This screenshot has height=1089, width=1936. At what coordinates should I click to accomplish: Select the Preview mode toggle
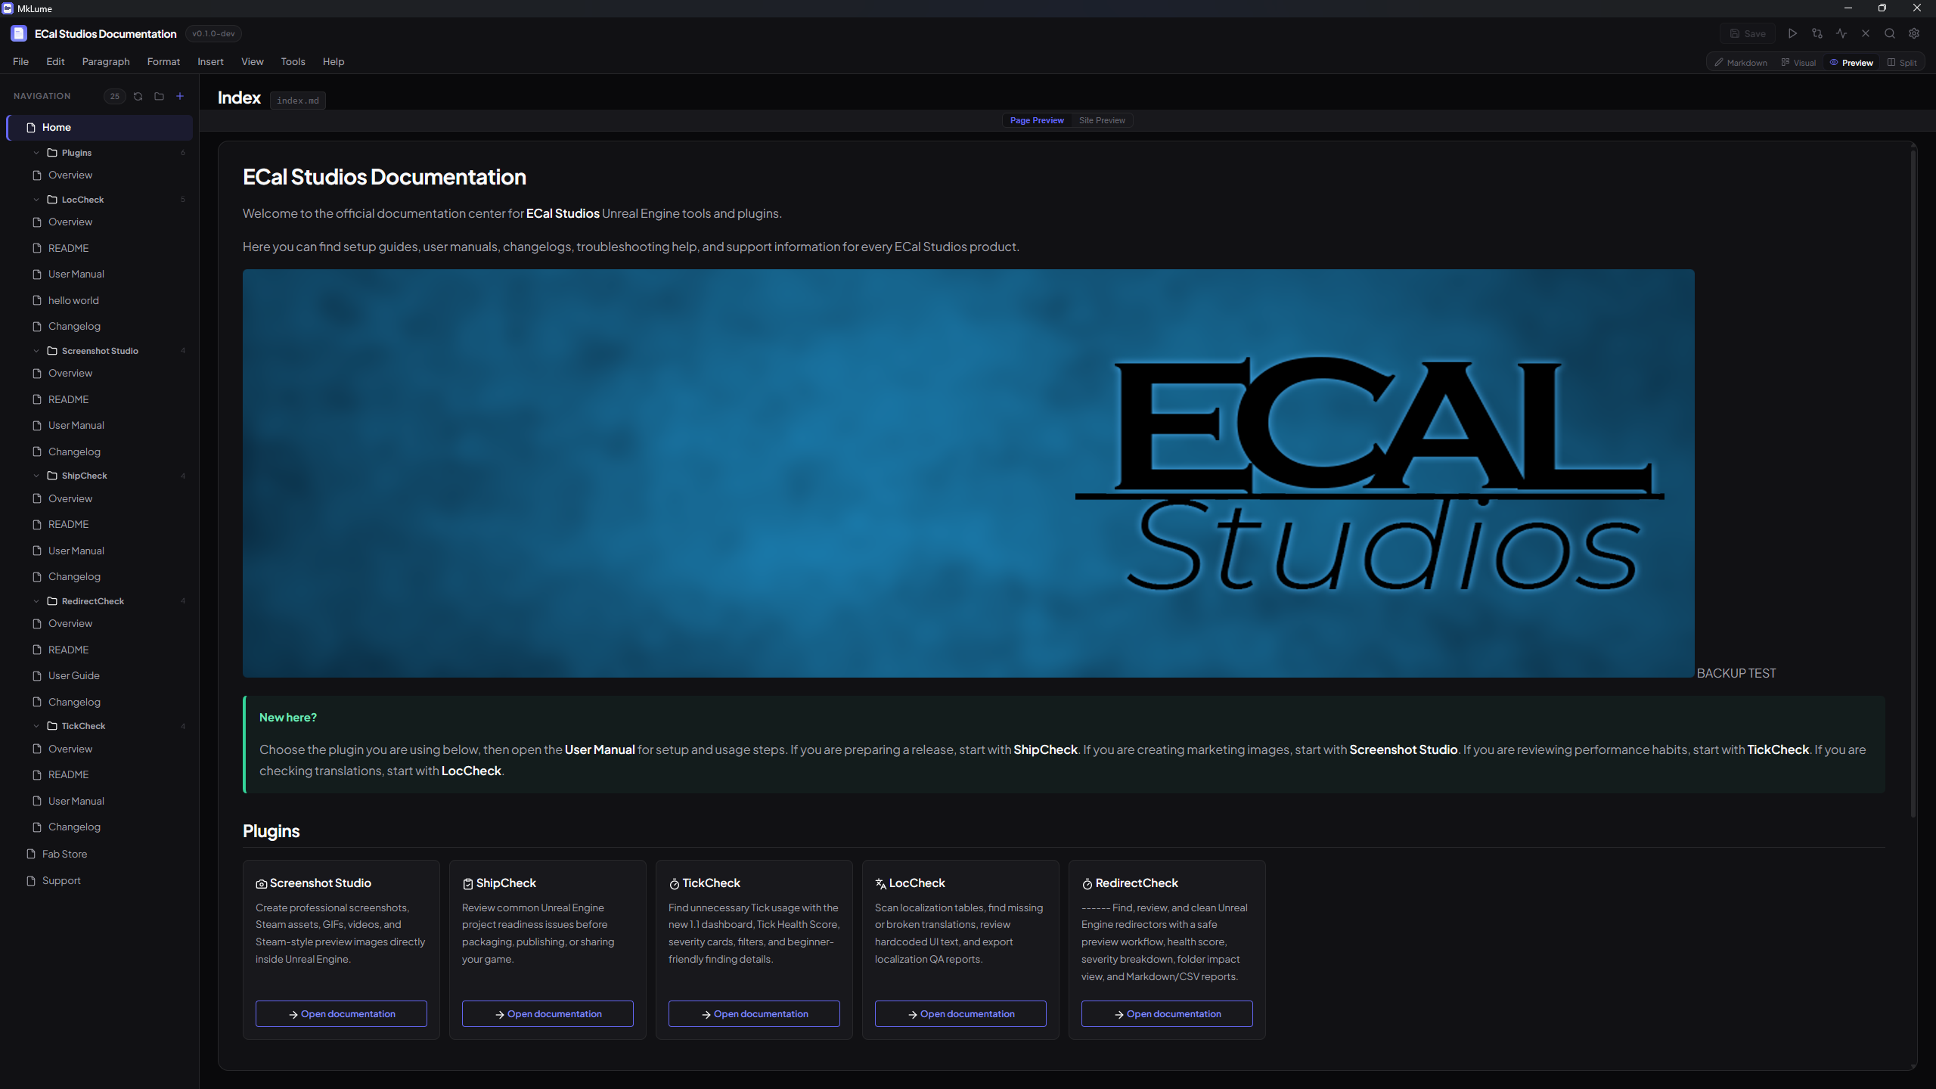coord(1851,63)
